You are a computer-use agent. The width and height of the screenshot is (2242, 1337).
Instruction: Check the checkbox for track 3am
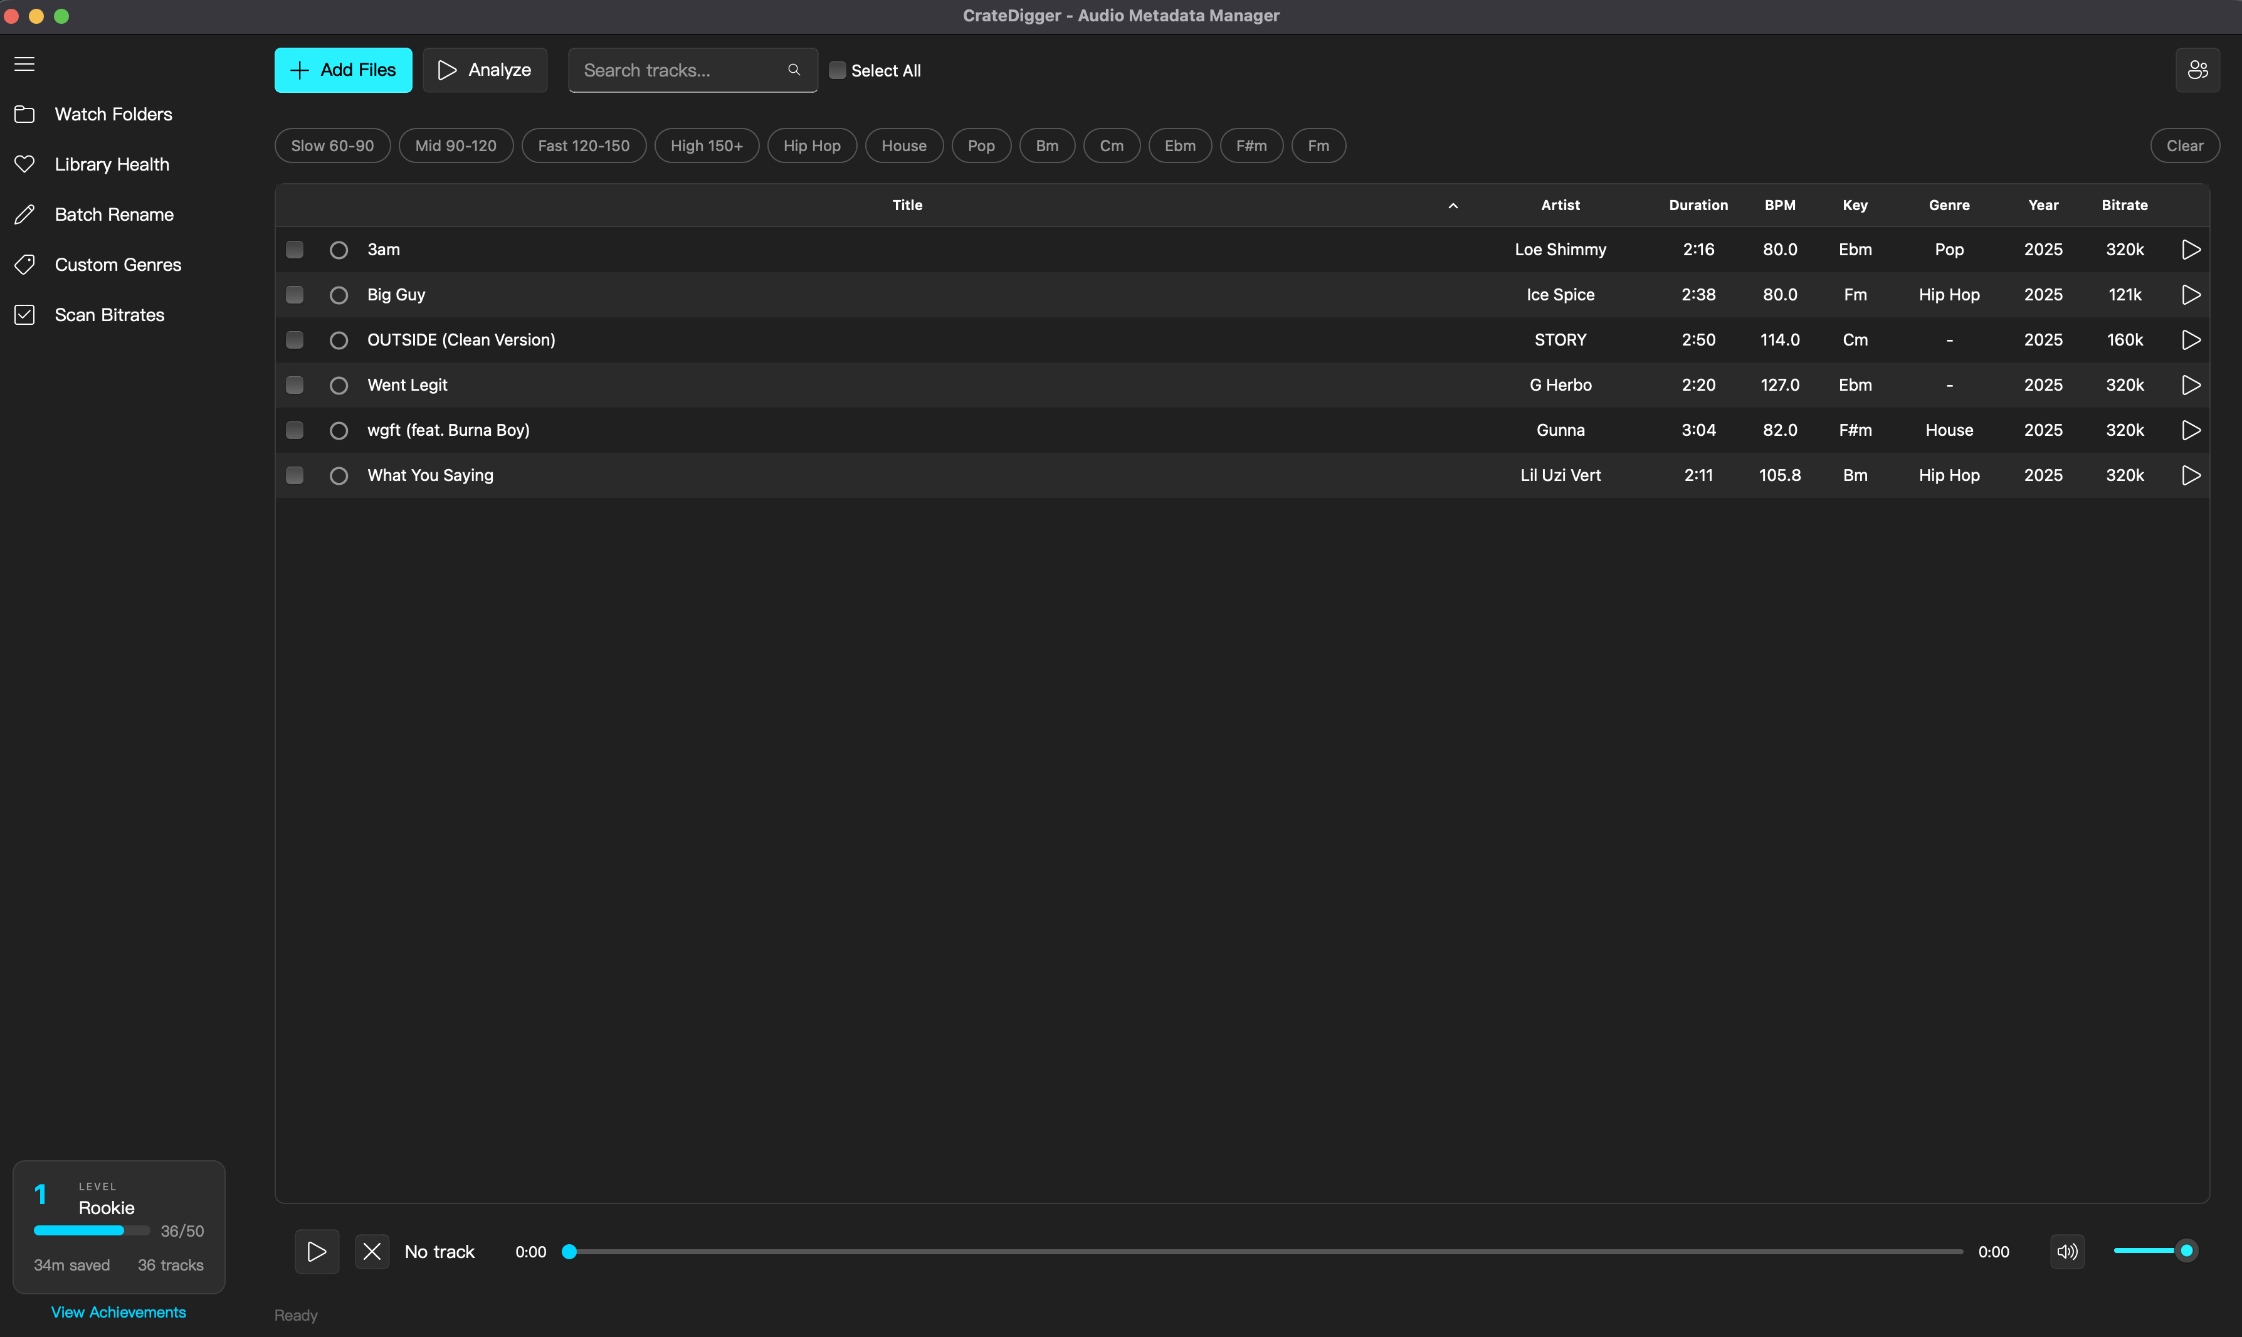[x=293, y=250]
